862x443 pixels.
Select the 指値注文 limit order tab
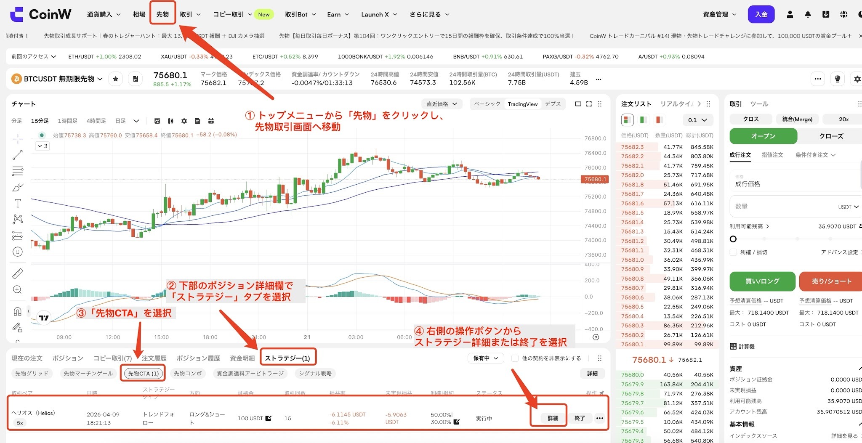[x=772, y=155]
